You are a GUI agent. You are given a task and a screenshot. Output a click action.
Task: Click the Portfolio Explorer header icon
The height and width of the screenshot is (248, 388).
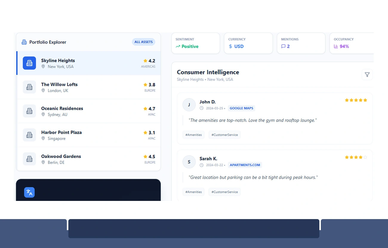pos(24,42)
